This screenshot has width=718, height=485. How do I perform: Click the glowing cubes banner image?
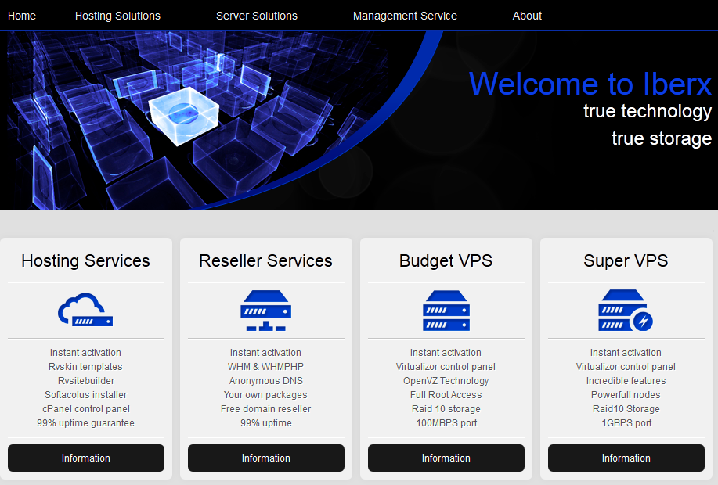pos(197,120)
